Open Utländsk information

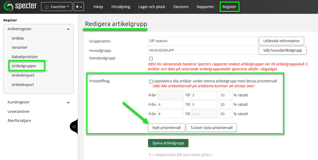pyautogui.click(x=281, y=41)
